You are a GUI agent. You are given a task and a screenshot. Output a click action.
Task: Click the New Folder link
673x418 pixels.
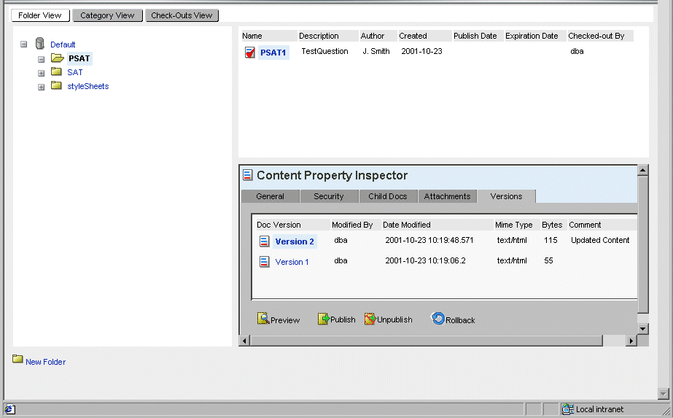[45, 362]
